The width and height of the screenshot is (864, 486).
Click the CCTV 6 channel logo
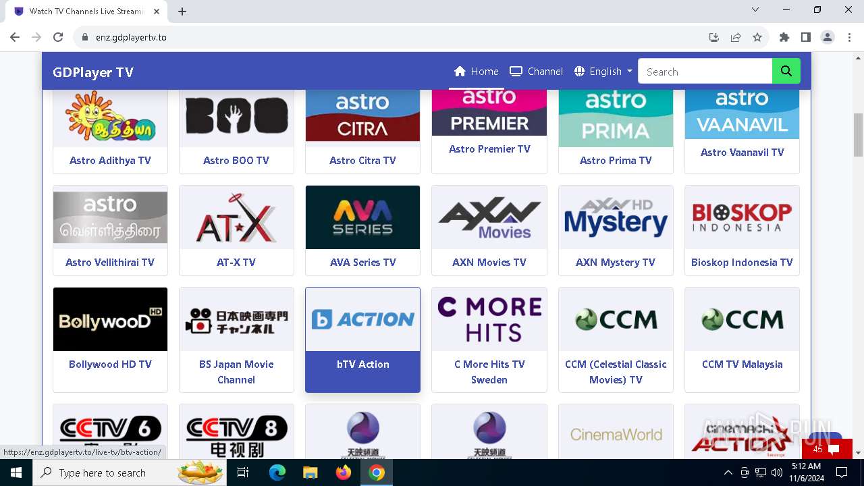110,432
